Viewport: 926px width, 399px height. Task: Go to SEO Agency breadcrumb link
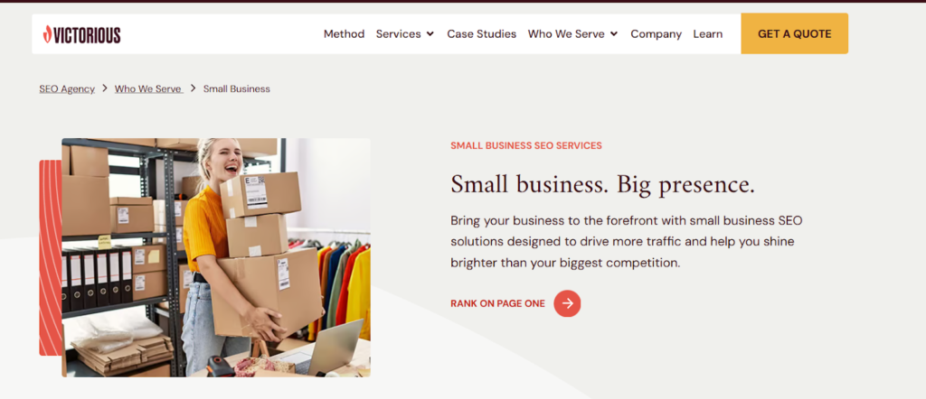click(67, 89)
